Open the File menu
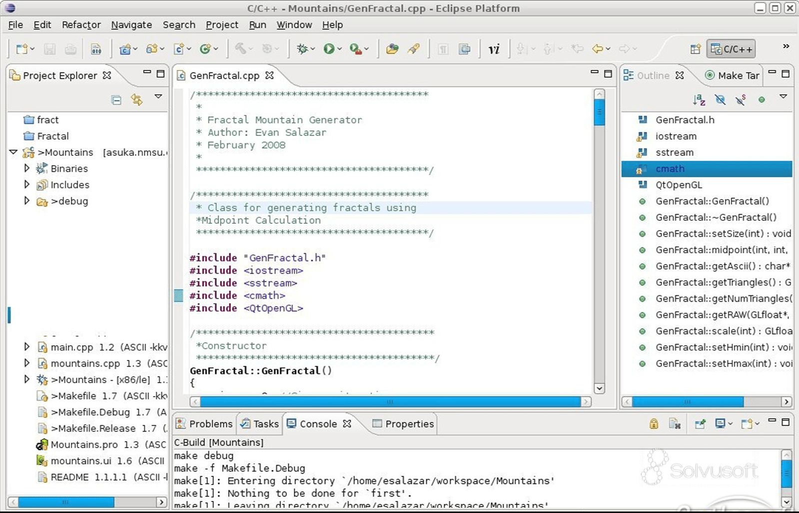 pos(15,25)
